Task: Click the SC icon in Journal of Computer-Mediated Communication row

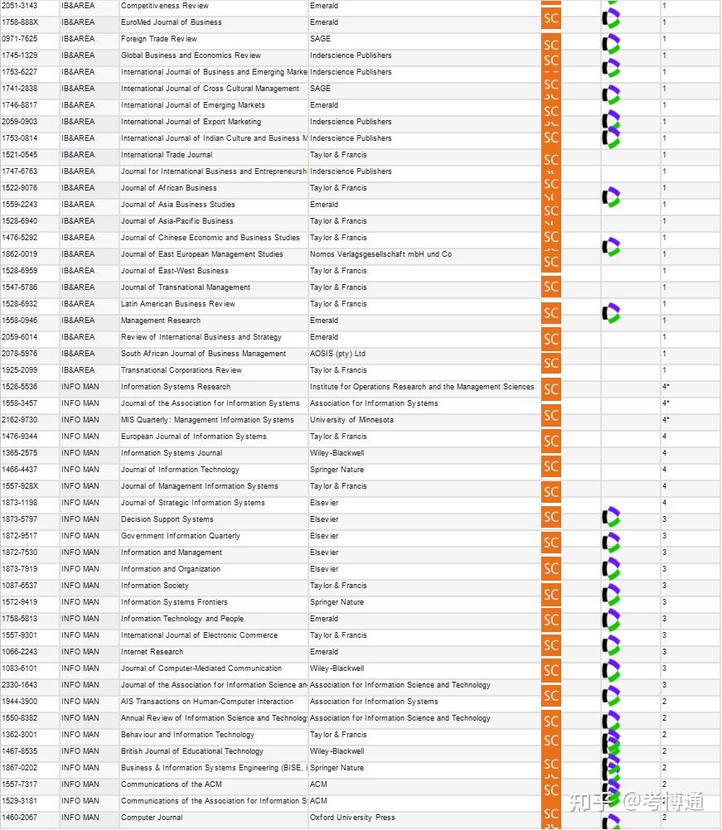Action: 551,671
